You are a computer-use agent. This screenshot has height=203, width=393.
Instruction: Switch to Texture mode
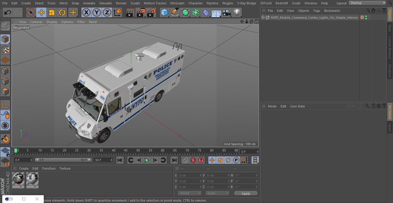[x=5, y=50]
